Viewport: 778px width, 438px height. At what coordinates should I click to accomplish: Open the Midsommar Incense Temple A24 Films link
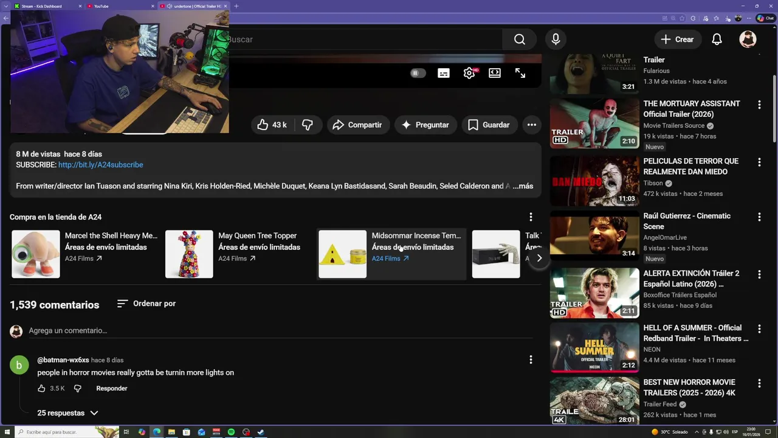pyautogui.click(x=390, y=259)
